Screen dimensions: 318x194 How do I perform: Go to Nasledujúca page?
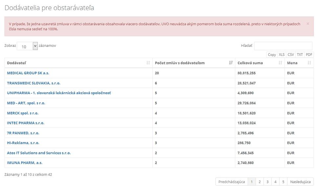300,182
